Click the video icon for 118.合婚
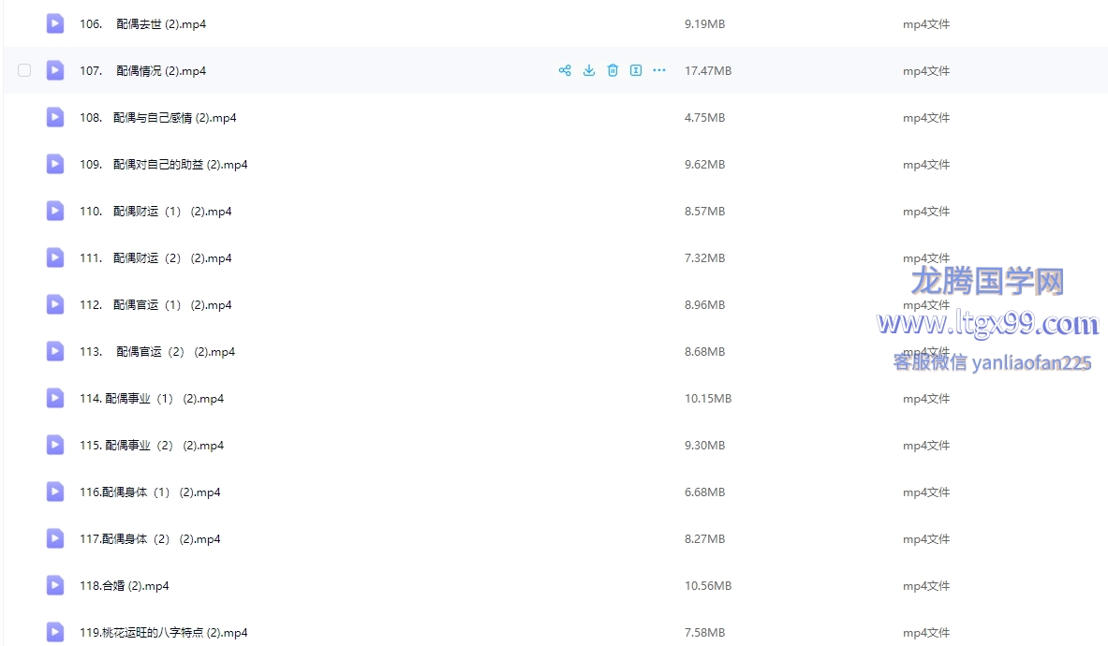This screenshot has height=646, width=1108. tap(55, 586)
